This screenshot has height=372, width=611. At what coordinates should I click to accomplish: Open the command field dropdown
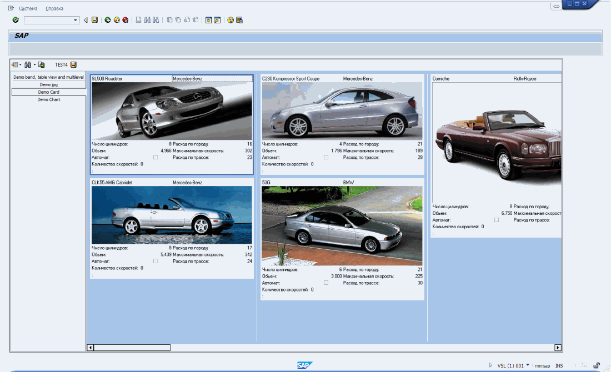coord(75,20)
